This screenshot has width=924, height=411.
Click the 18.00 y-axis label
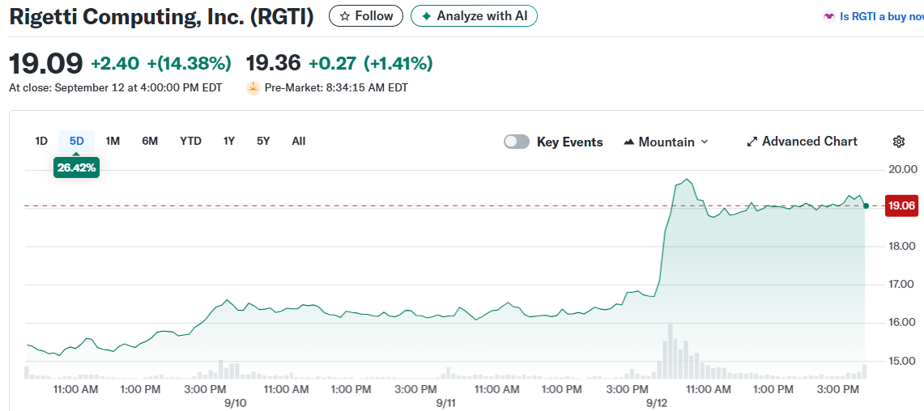(902, 246)
